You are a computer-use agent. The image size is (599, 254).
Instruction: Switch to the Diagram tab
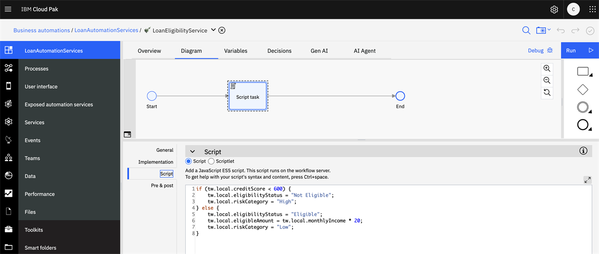pos(191,51)
